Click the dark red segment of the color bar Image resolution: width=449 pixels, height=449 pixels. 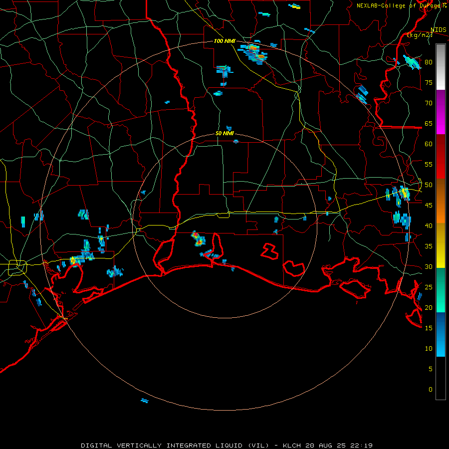pyautogui.click(x=441, y=146)
